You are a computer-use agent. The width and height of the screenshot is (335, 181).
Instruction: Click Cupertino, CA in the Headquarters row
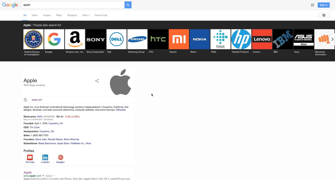click(47, 132)
